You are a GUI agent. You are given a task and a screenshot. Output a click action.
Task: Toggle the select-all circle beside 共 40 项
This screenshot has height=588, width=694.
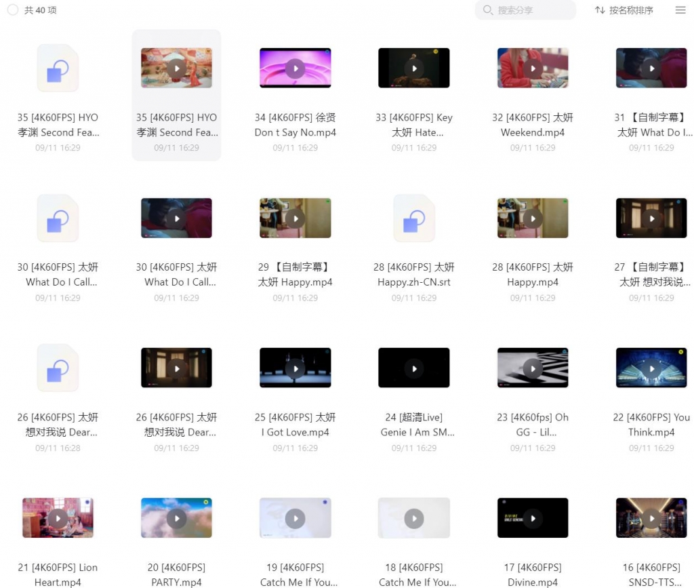pyautogui.click(x=13, y=9)
